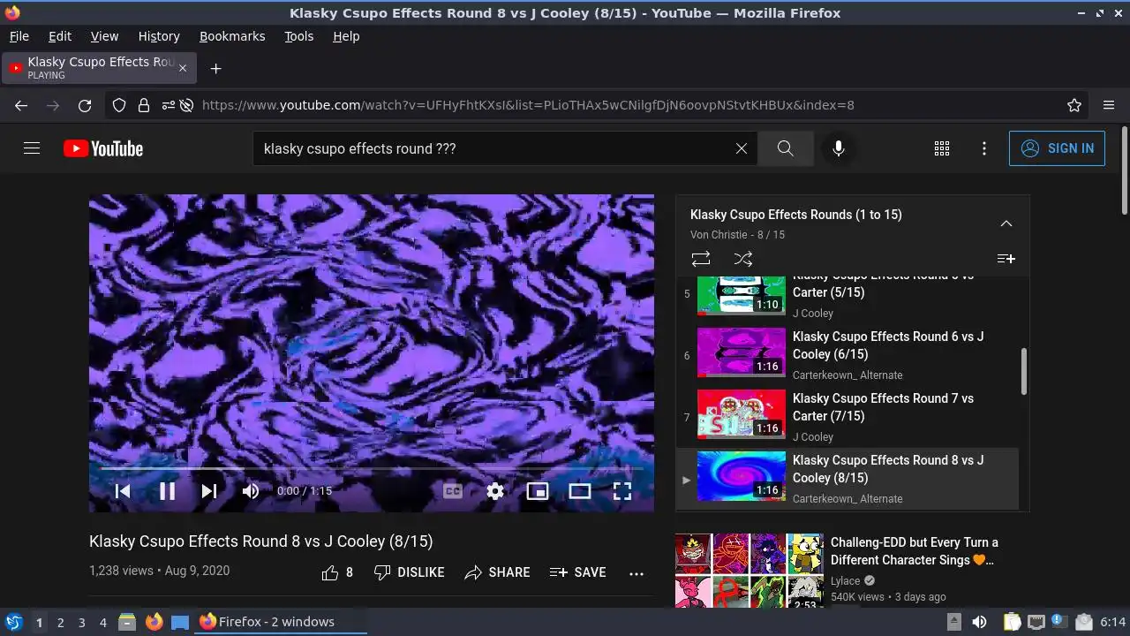Click the DISLIKE button
The height and width of the screenshot is (636, 1130).
click(409, 572)
